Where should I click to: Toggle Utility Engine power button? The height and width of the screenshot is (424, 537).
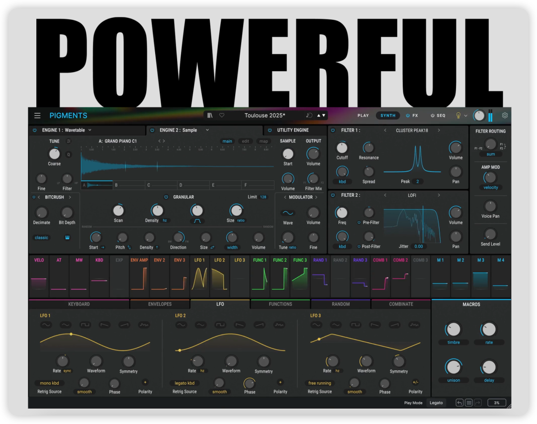pos(270,130)
